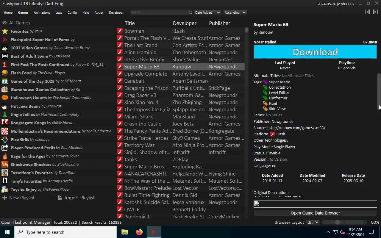Click the Flash Food burger icon
Viewport: 381px width, 238px height.
5,73
